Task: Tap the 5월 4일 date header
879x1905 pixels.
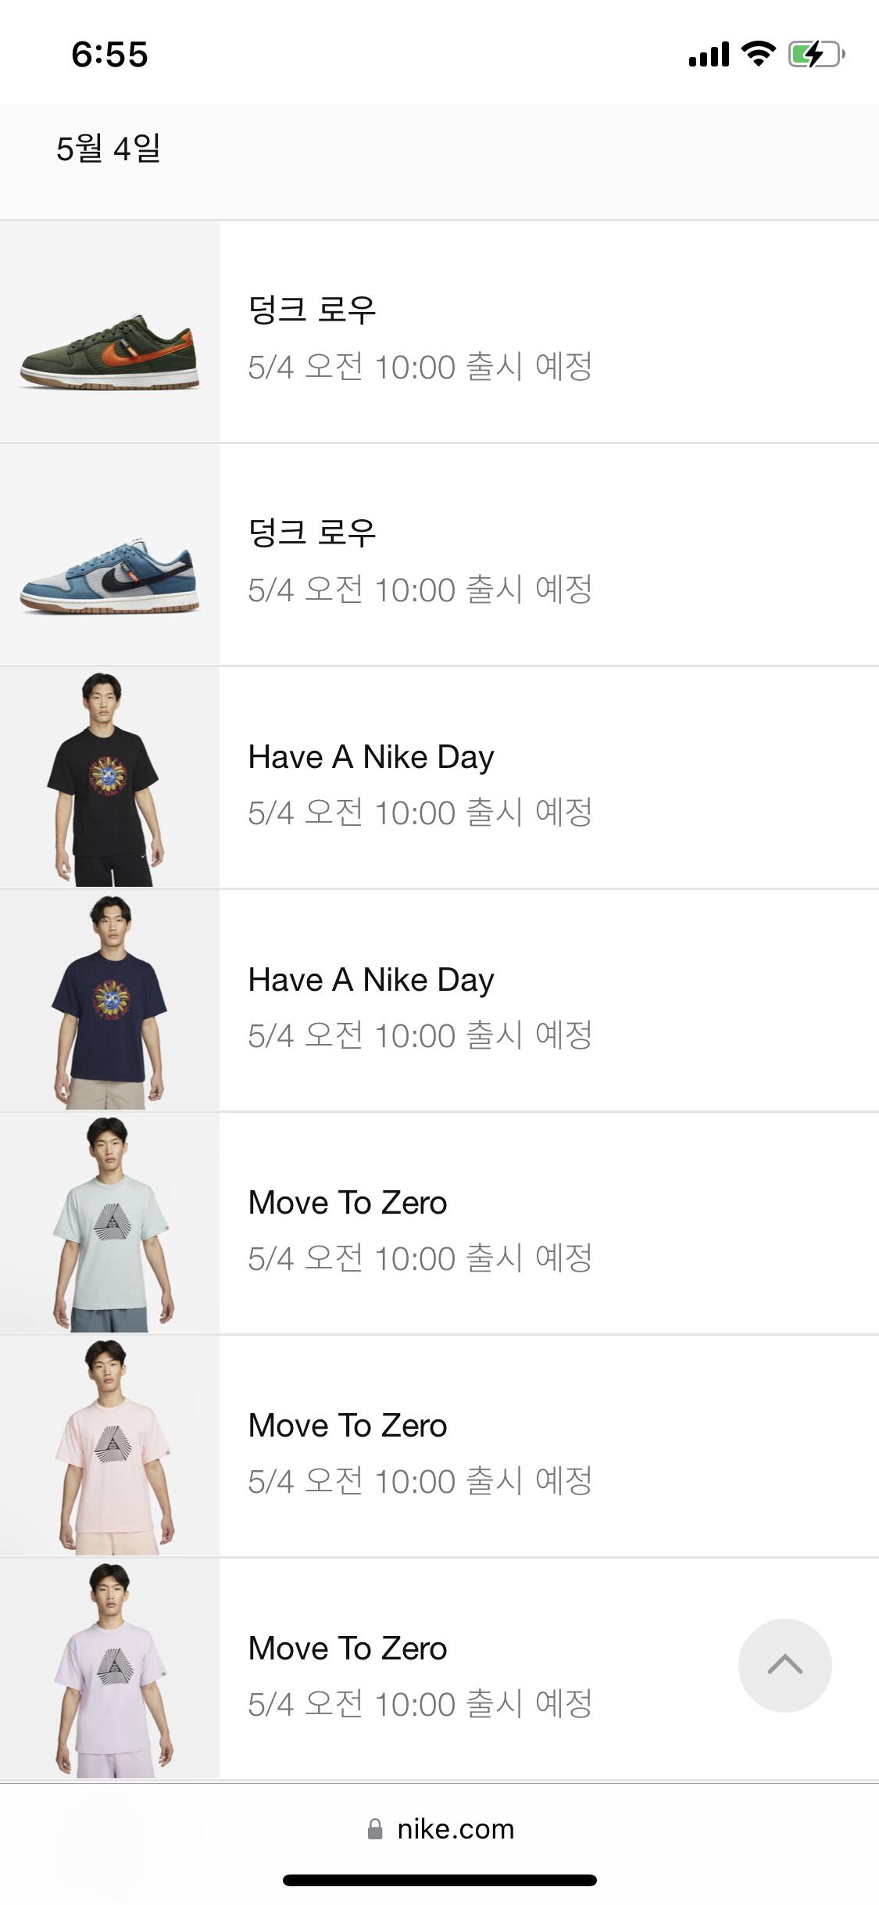Action: pyautogui.click(x=108, y=149)
